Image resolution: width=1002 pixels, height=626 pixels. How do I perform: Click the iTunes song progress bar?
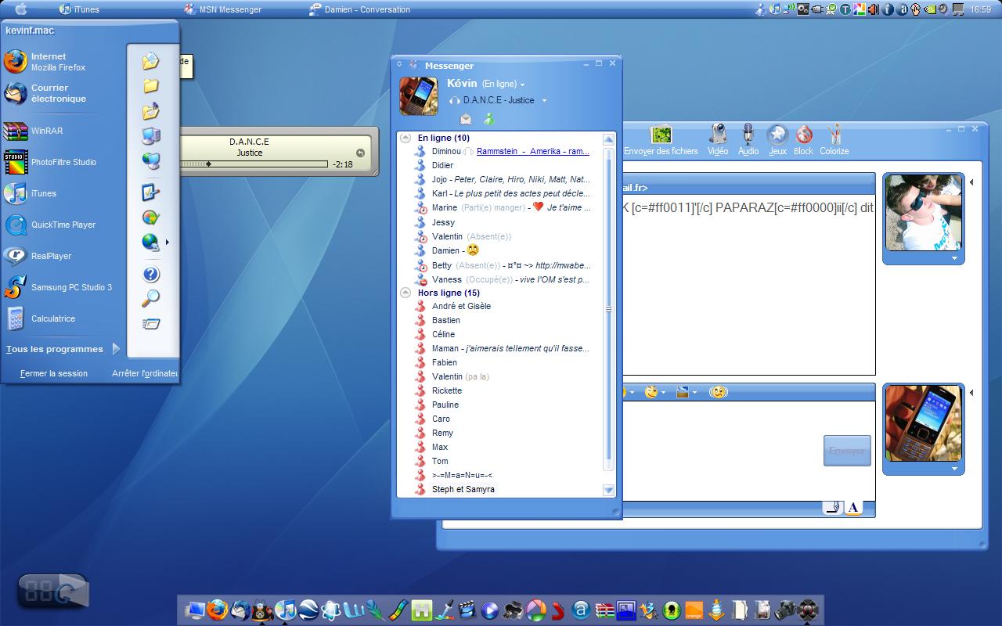(x=254, y=164)
